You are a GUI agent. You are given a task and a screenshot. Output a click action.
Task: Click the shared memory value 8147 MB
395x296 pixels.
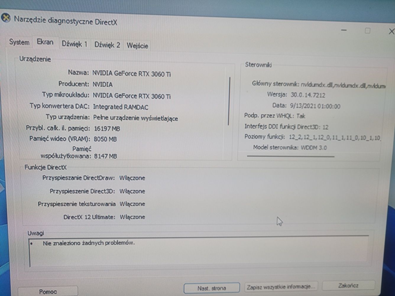(x=106, y=156)
